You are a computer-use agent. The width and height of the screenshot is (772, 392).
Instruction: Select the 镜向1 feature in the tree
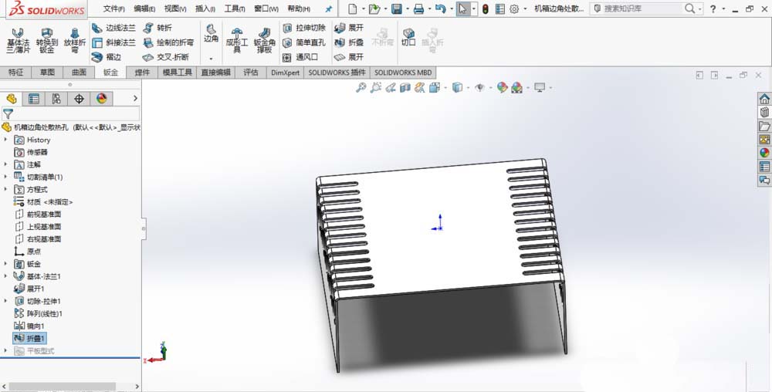click(x=36, y=326)
